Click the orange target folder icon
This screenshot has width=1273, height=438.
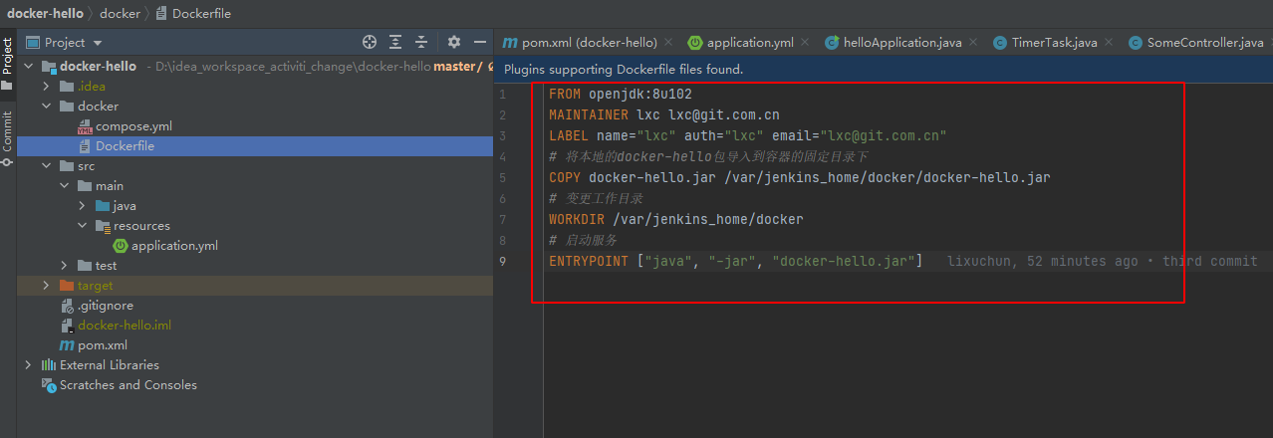pos(67,286)
